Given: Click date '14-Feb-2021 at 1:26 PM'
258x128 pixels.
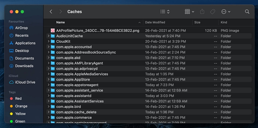Looking at the screenshot, I should 165,107.
